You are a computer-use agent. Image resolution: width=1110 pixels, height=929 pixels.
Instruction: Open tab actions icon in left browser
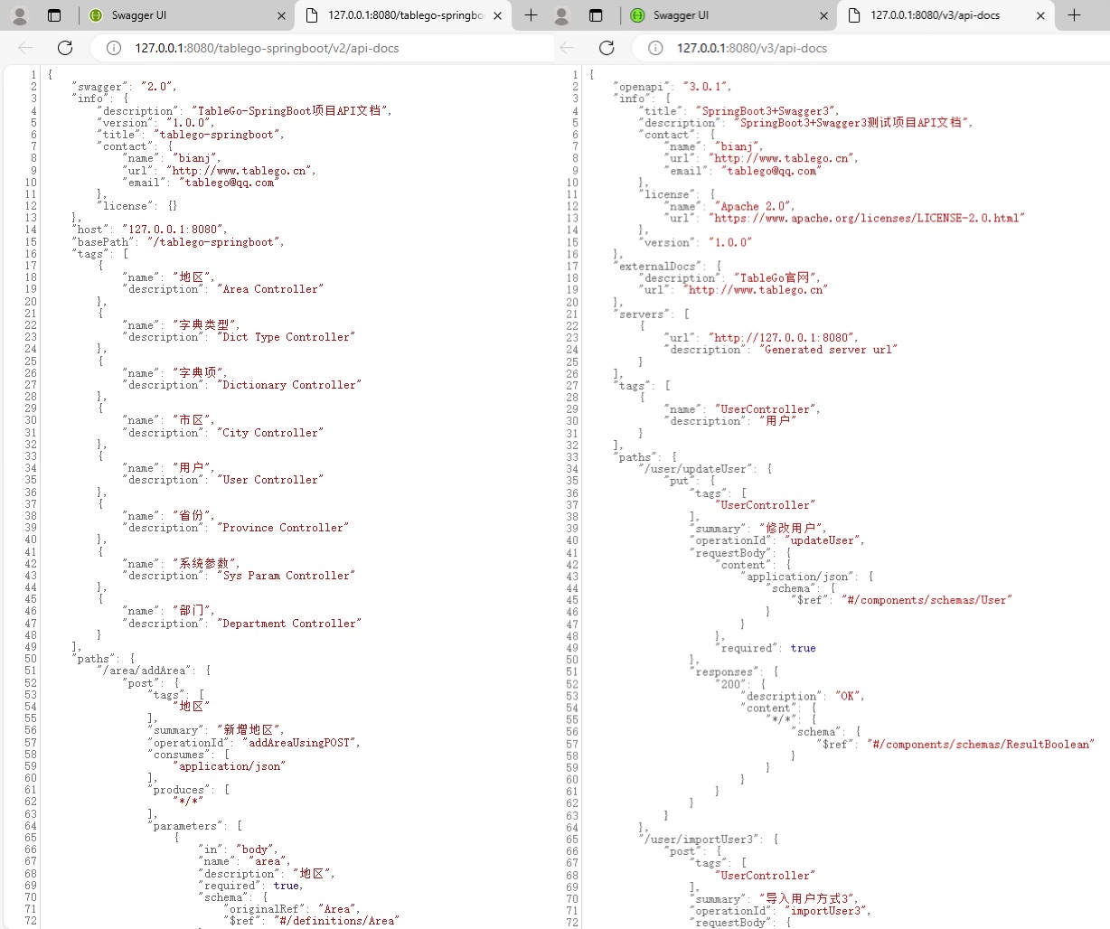click(x=53, y=15)
